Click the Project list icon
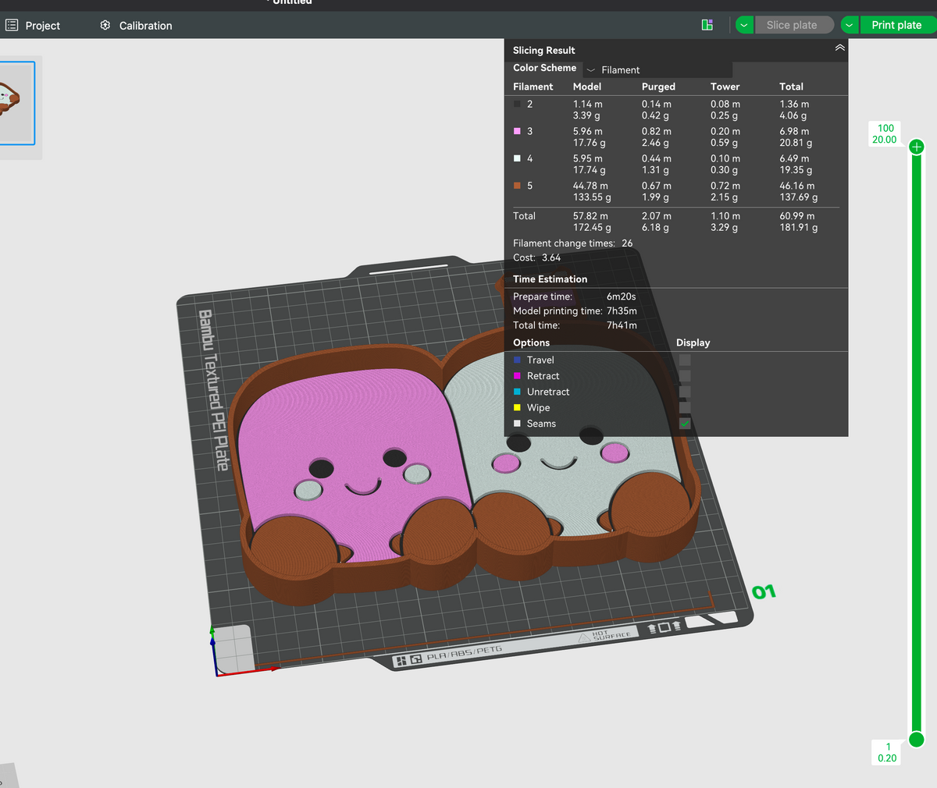937x788 pixels. 12,25
